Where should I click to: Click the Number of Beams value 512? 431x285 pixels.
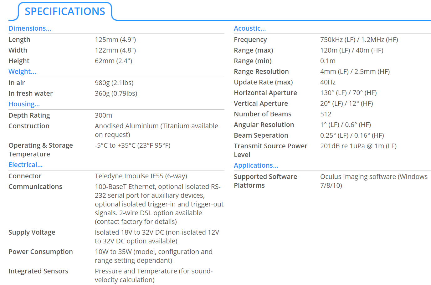point(326,114)
